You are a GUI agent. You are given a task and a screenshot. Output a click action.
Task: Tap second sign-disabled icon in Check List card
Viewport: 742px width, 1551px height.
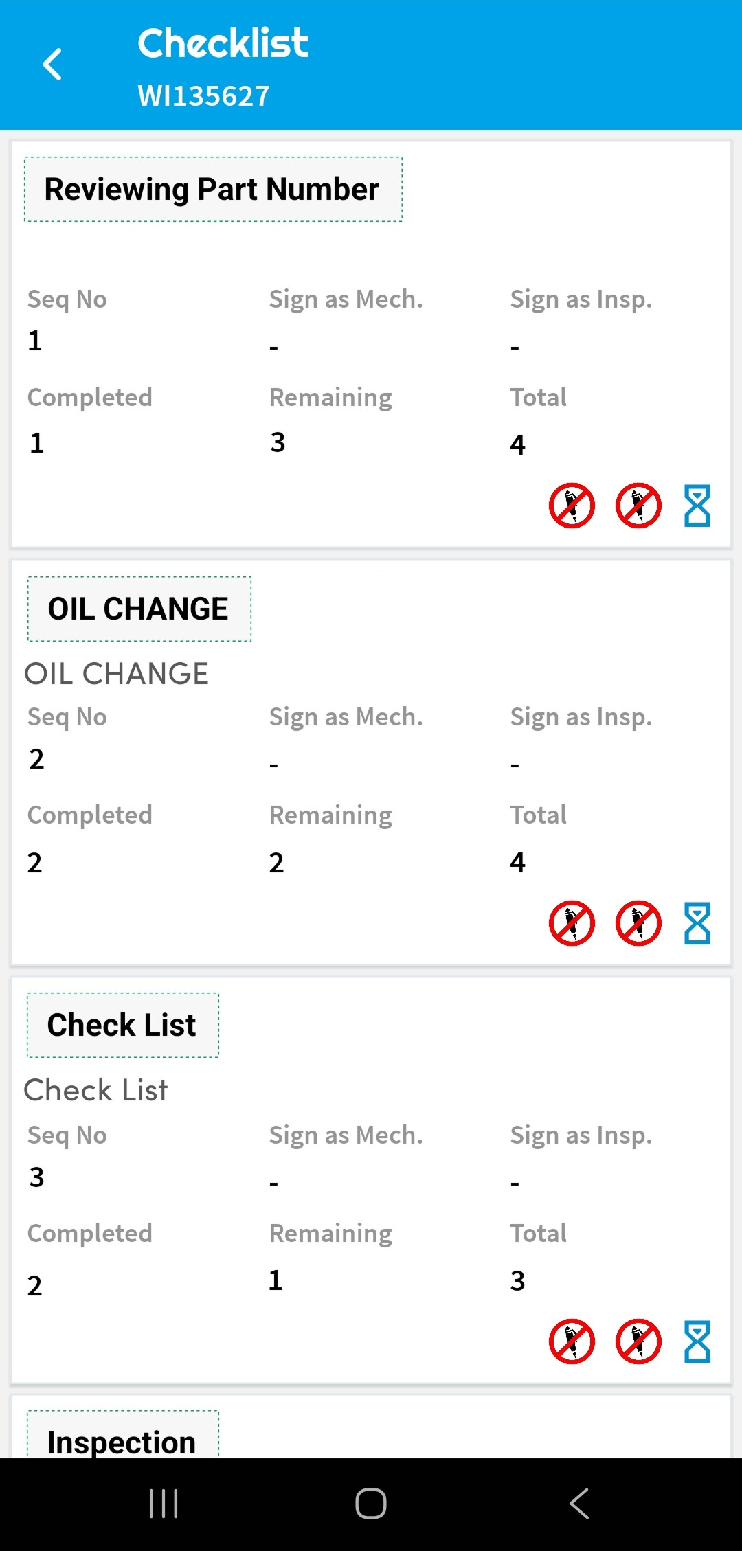click(638, 1341)
